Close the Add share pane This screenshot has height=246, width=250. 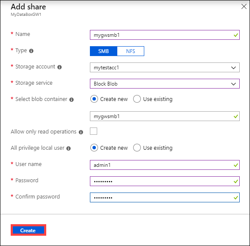(244, 6)
